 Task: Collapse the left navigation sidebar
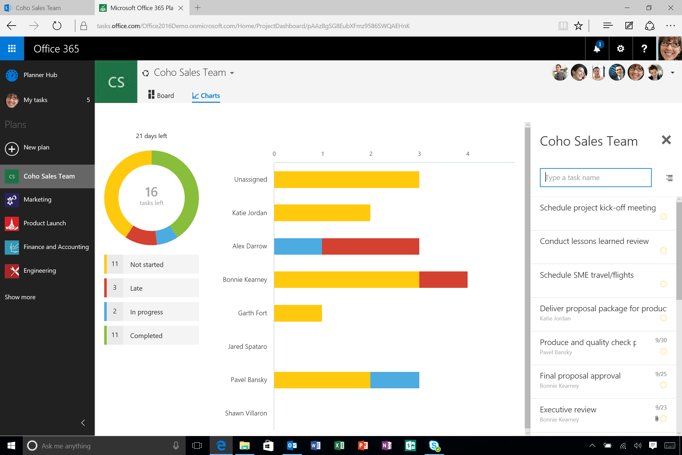tap(83, 422)
